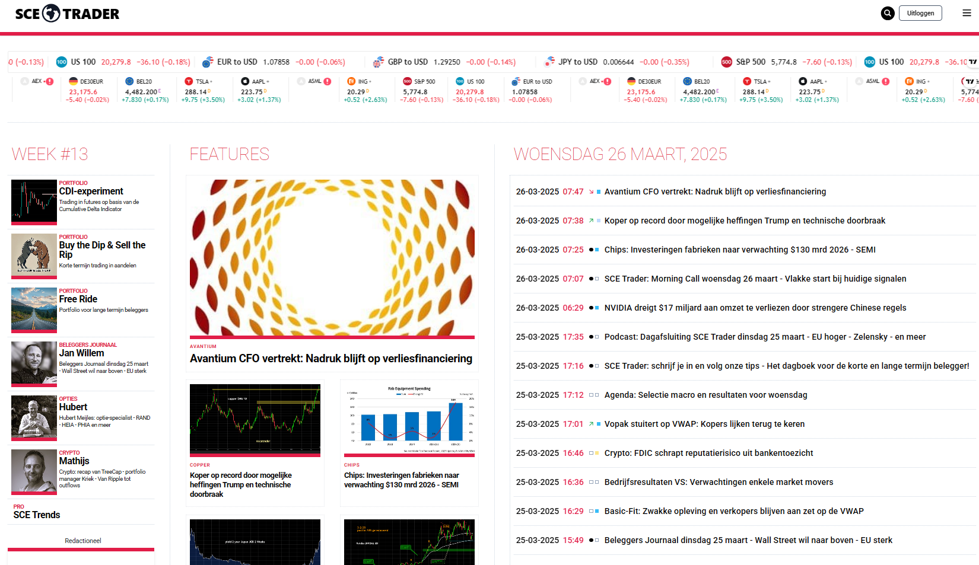Click the JPY to USD flag icon
979x565 pixels.
pyautogui.click(x=549, y=62)
